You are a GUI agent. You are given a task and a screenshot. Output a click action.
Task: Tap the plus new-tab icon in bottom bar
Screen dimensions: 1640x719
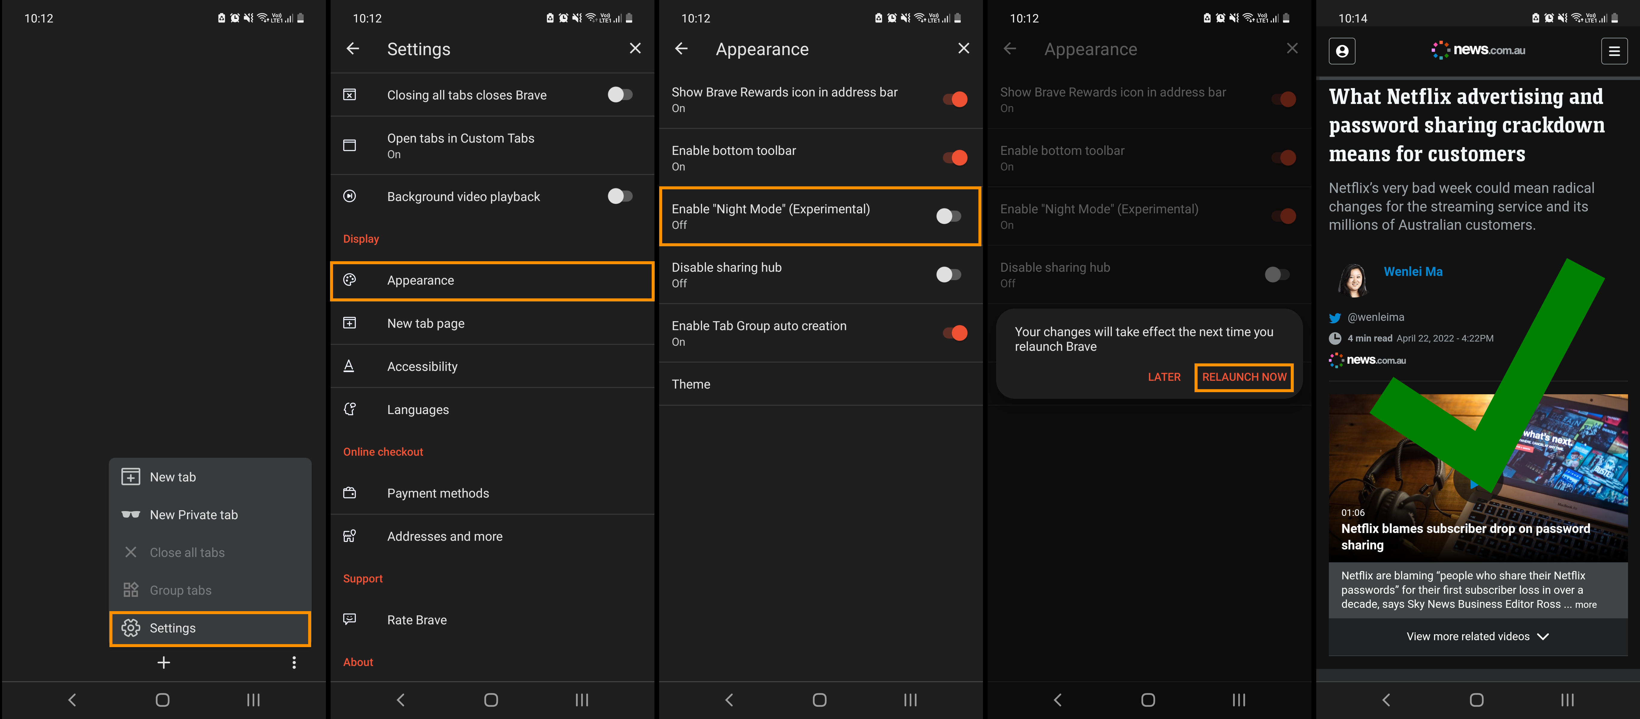point(164,663)
